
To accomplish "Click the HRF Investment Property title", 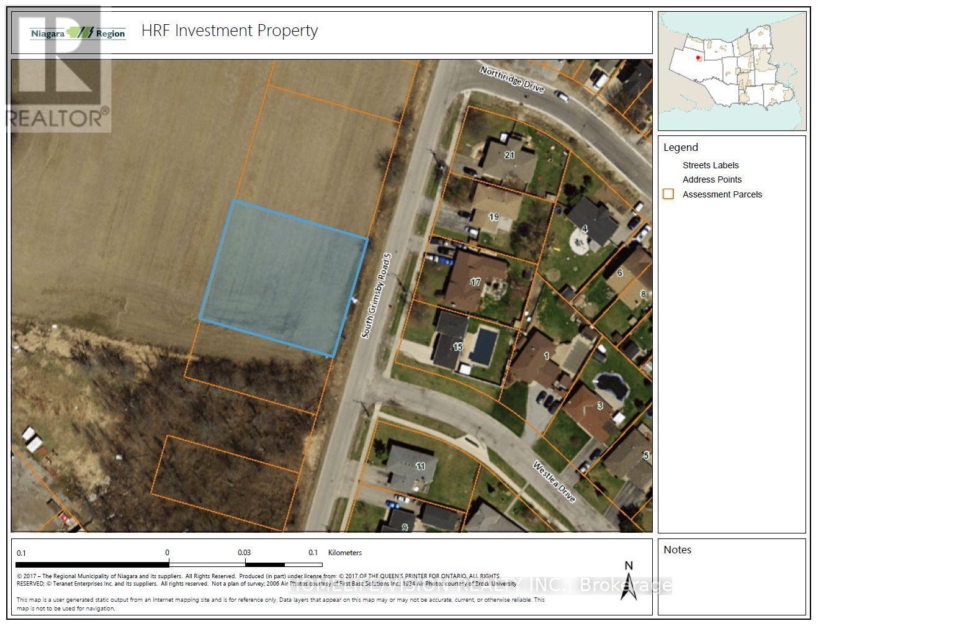I will tap(230, 30).
